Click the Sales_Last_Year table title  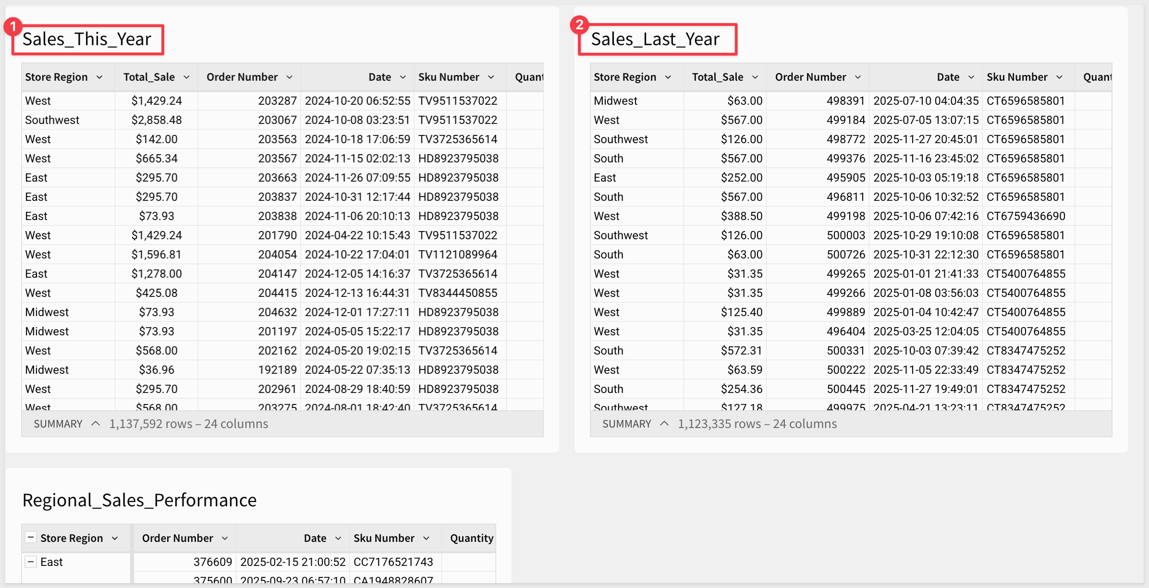[x=655, y=39]
